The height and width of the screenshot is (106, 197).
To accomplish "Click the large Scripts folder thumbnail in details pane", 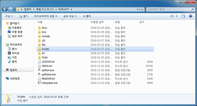I will 9,99.
